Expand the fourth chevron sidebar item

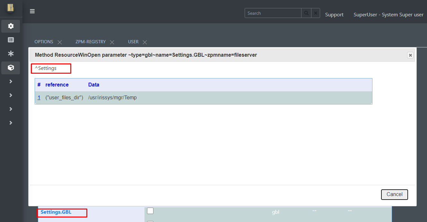pos(11,123)
